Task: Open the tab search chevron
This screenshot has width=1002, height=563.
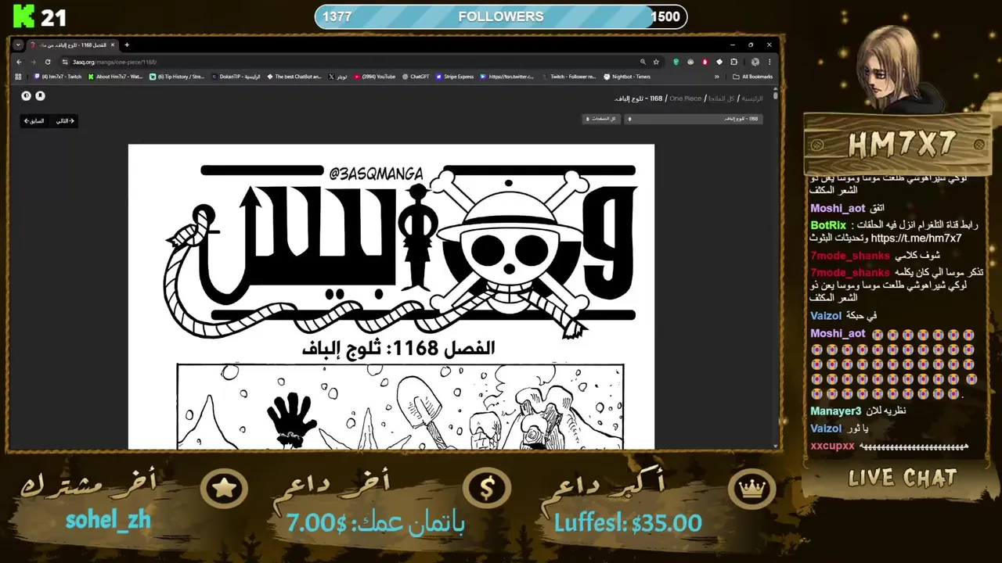Action: click(18, 45)
